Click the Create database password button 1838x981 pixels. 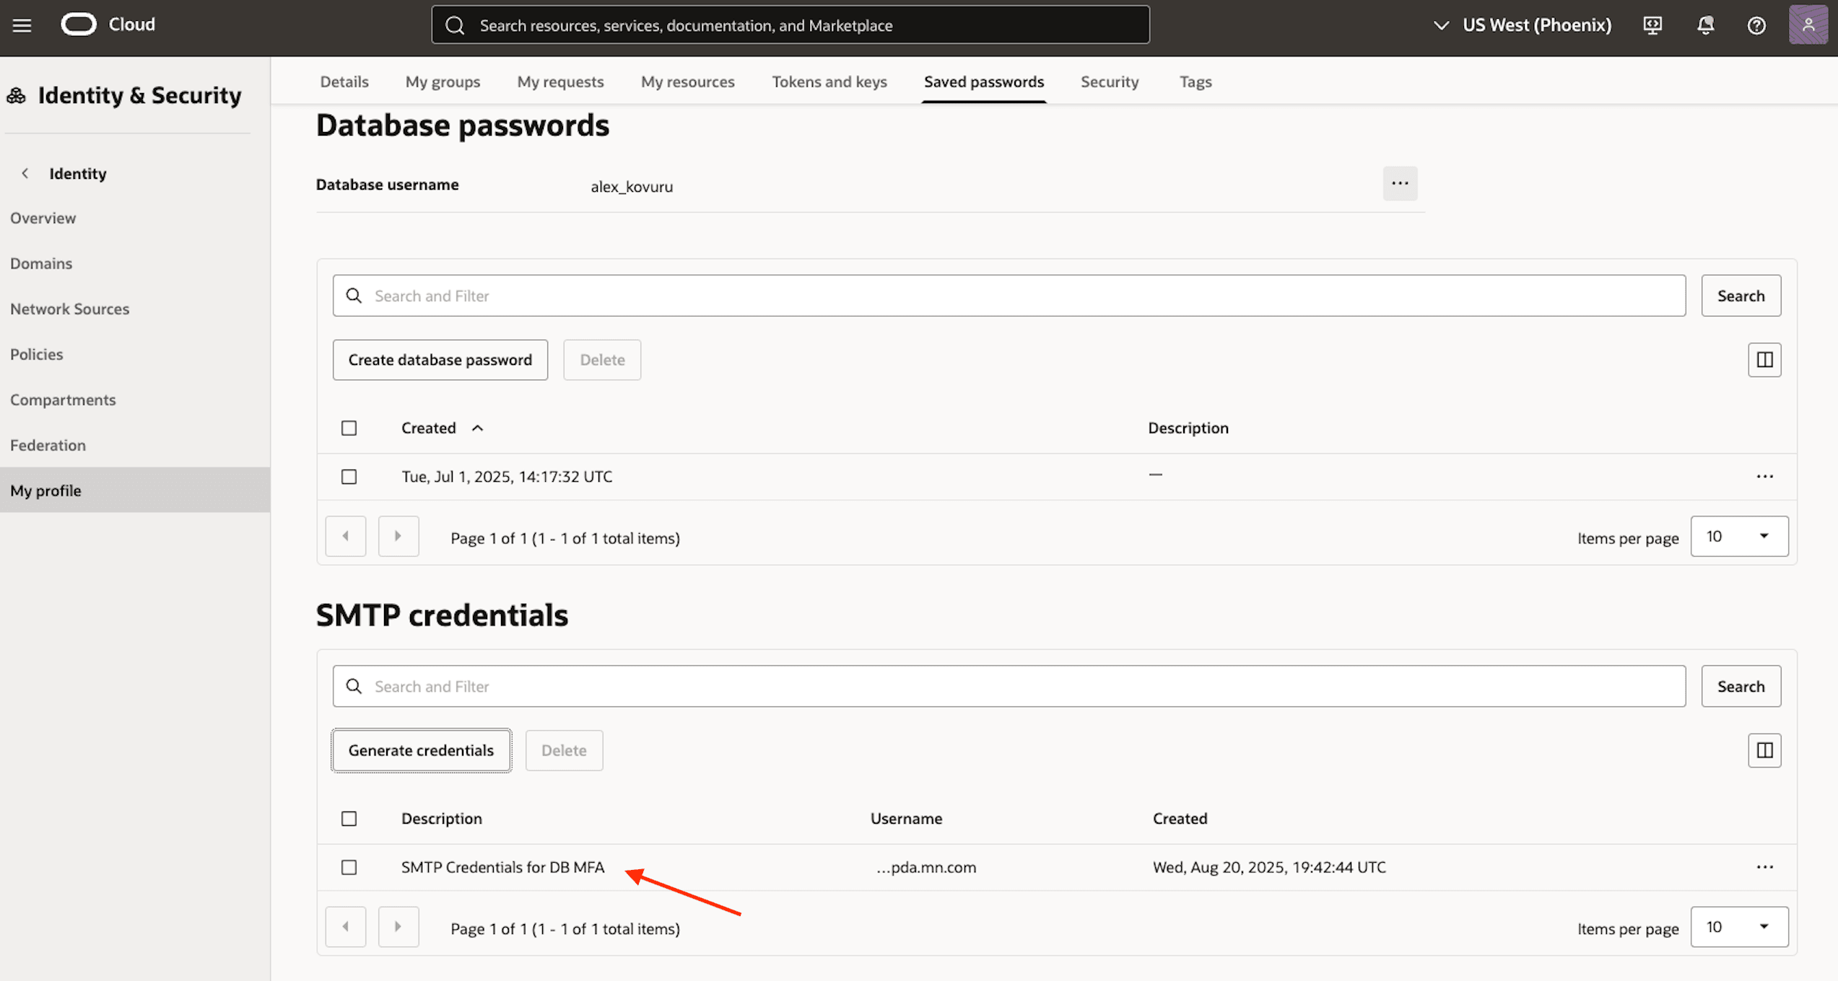pos(440,359)
